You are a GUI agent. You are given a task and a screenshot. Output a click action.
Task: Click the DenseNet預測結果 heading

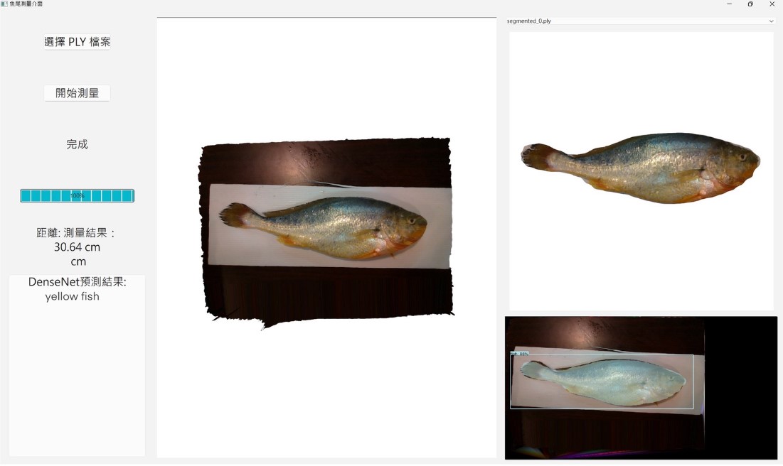(77, 282)
